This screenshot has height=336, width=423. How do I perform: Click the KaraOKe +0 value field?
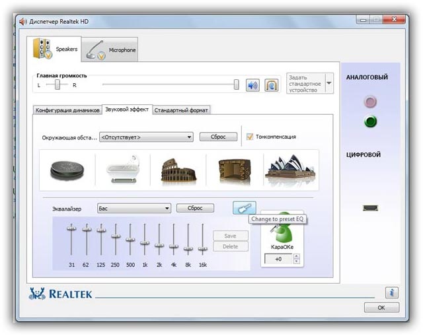point(278,259)
